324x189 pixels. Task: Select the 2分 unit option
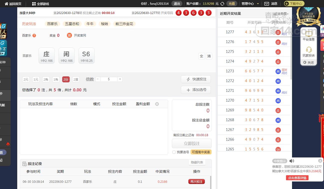[x=66, y=79]
